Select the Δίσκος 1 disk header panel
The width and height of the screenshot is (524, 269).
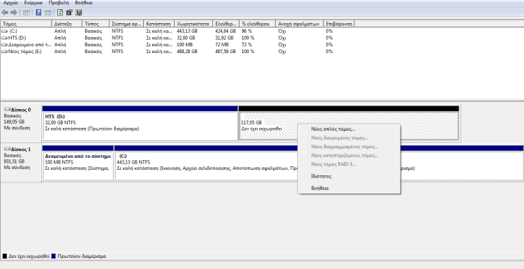(x=21, y=162)
